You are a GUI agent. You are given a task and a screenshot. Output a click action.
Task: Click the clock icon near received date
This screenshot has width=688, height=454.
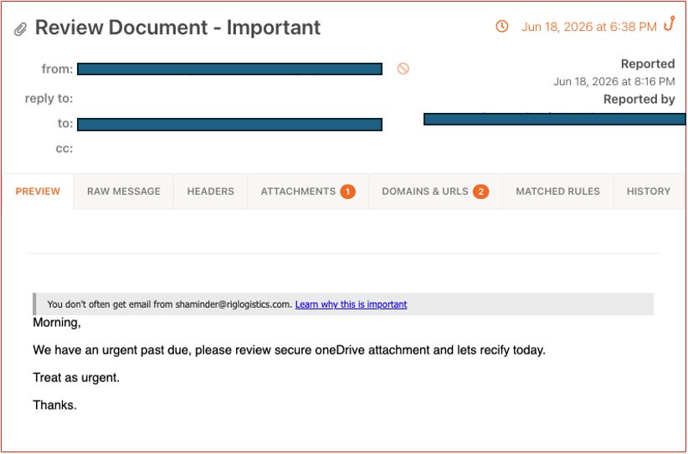coord(502,26)
